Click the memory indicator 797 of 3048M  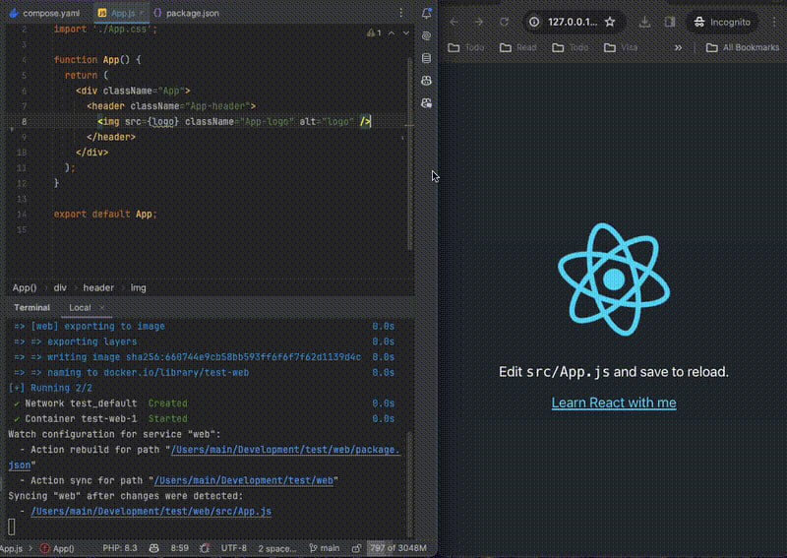pos(398,548)
